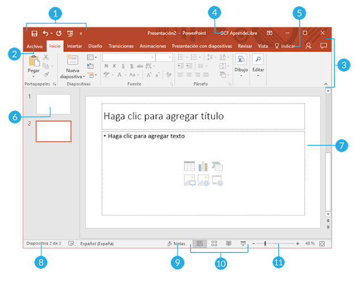Open the Transiciones tab
The height and width of the screenshot is (290, 363).
pos(121,46)
